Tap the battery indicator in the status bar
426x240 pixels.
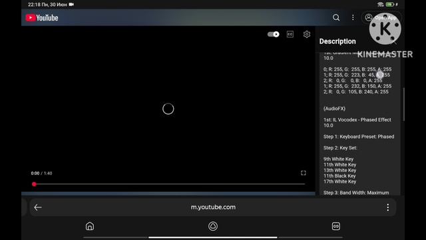(390, 5)
